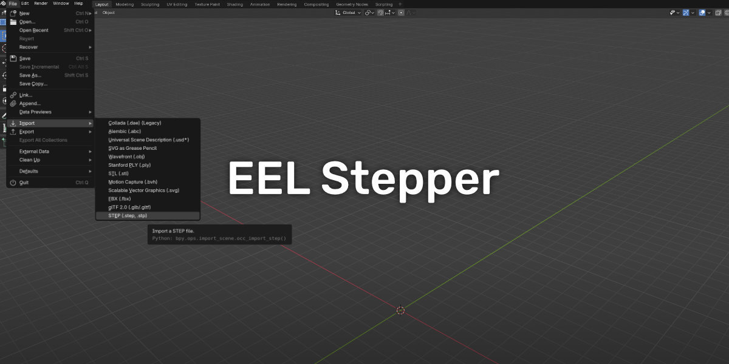Toggle viewport overlays icon
The height and width of the screenshot is (364, 729).
click(x=702, y=13)
